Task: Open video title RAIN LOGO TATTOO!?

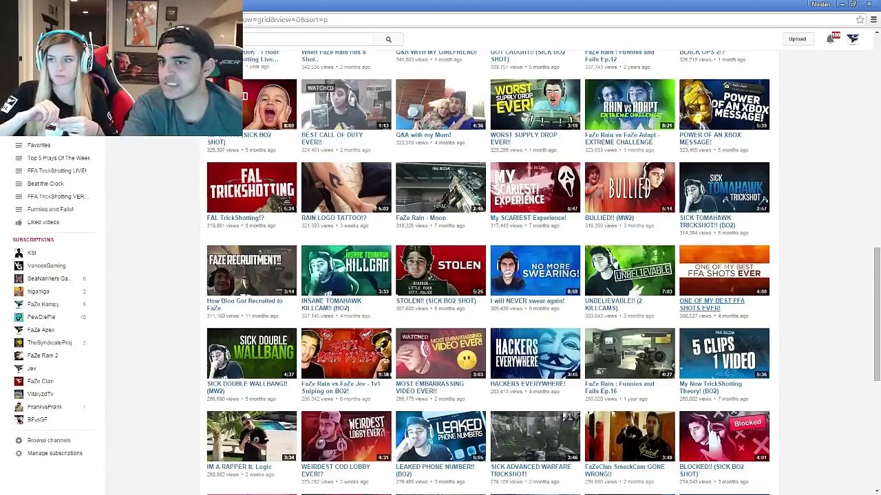Action: point(334,218)
